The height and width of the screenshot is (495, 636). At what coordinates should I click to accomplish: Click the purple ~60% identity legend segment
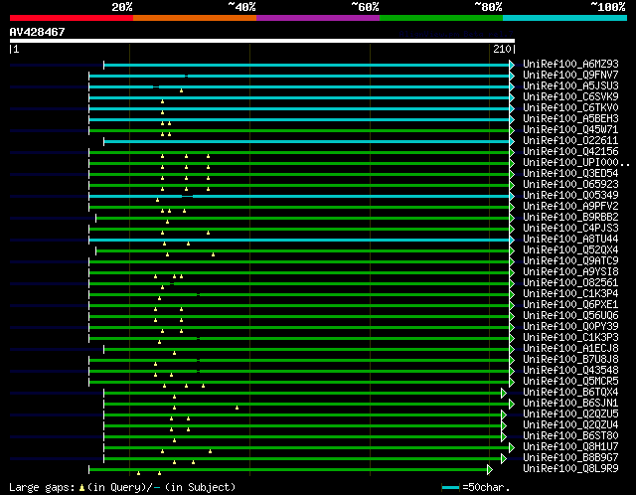(318, 18)
